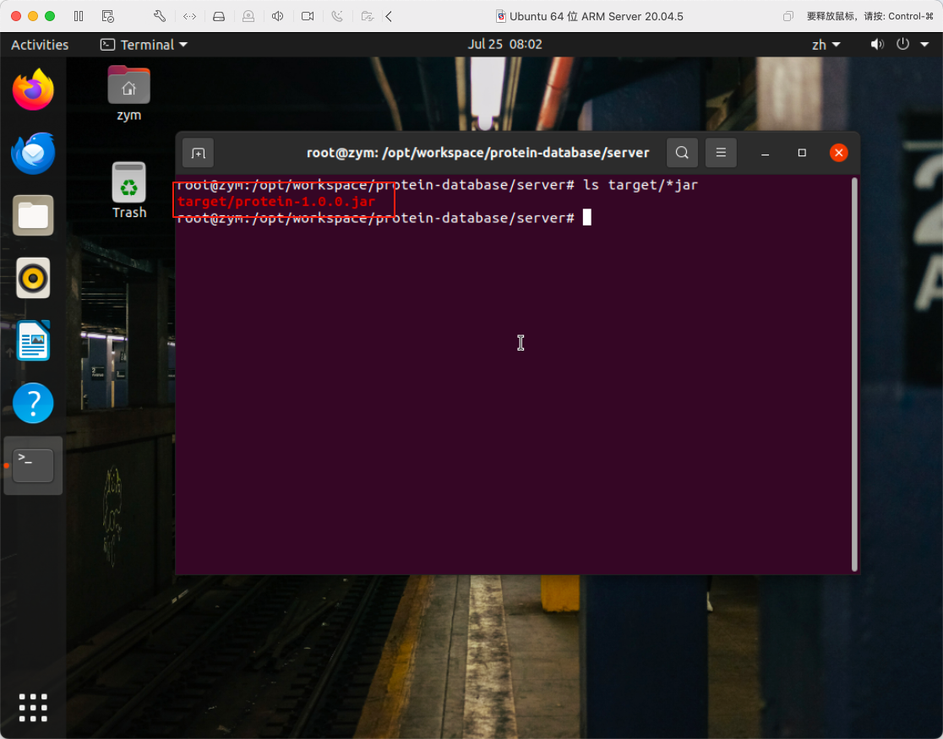Screen dimensions: 943x739
Task: Click the system volume icon in the top bar
Action: (877, 44)
